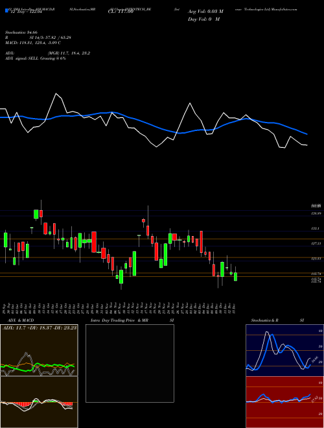This screenshot has height=428, width=324.
Task: Open the MACD histogram mini chart
Action: (39, 402)
